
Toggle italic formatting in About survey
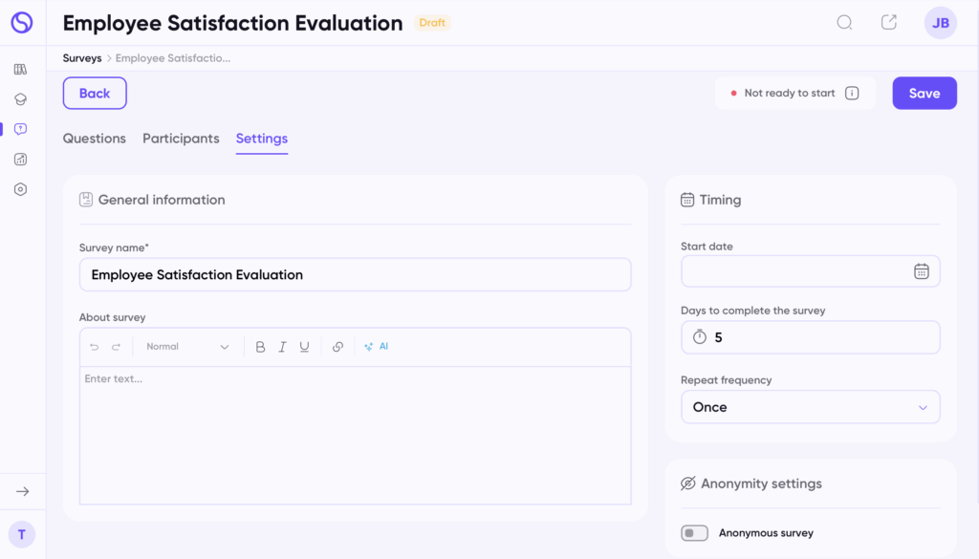(x=282, y=347)
